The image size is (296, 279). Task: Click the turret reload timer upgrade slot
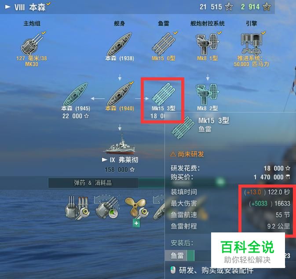pos(107,207)
